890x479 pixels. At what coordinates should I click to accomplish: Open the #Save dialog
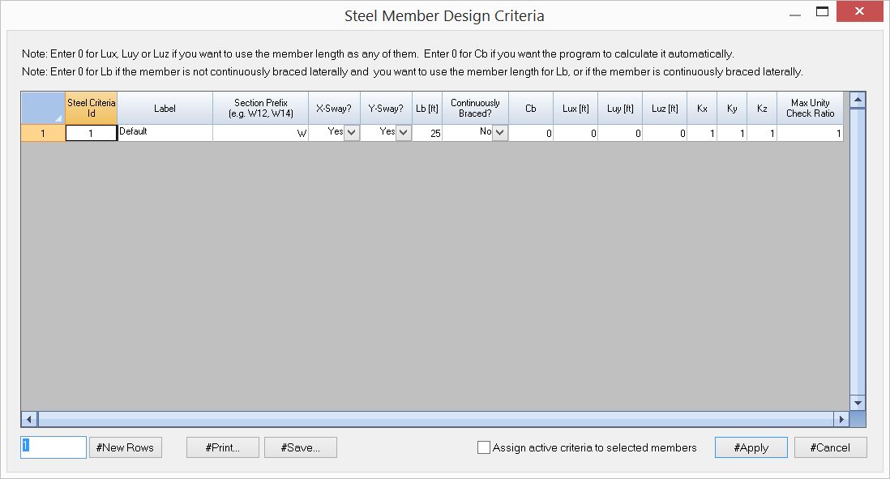pos(300,447)
